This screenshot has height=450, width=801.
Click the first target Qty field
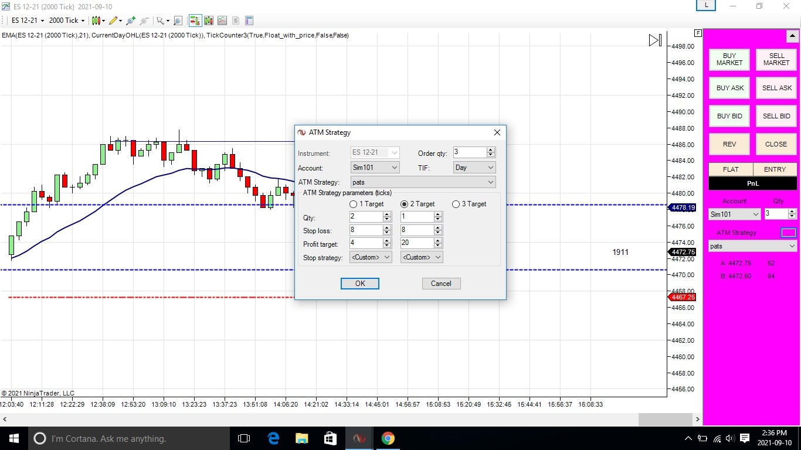(366, 217)
